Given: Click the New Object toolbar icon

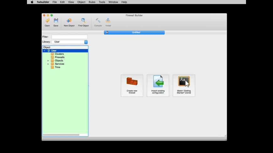Looking at the screenshot, I should click(x=69, y=21).
